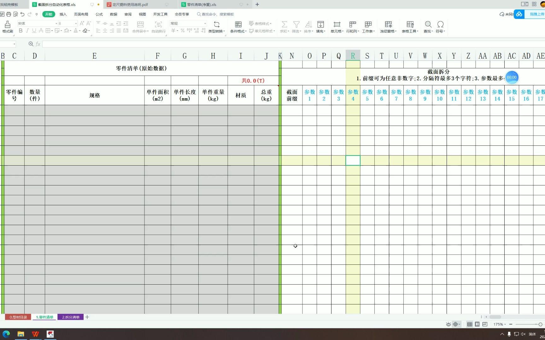Click Conditional Formatting (条件格式) icon
This screenshot has height=340, width=545.
[x=238, y=24]
